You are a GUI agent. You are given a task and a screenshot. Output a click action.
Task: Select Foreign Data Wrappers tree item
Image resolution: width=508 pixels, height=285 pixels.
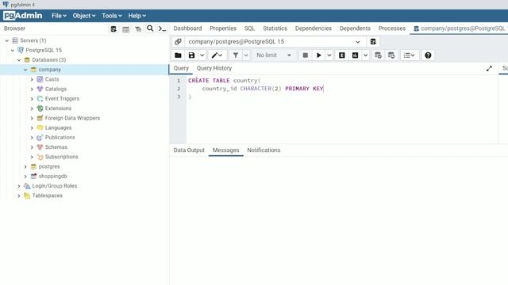click(72, 118)
